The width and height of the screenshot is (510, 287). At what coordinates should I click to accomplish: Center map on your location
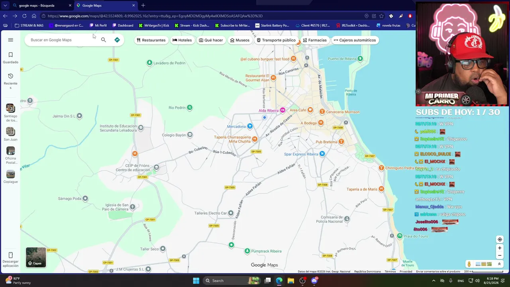500,240
